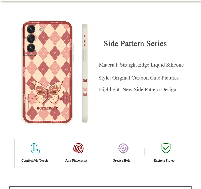Click the bold BUTTERFLY text on case

47,108
